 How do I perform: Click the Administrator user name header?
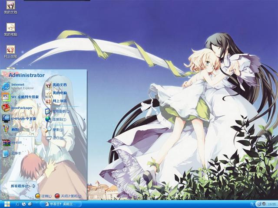point(26,75)
